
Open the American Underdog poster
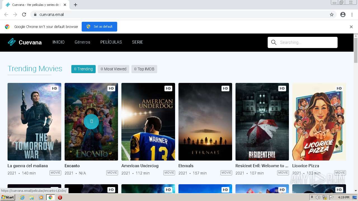(148, 122)
